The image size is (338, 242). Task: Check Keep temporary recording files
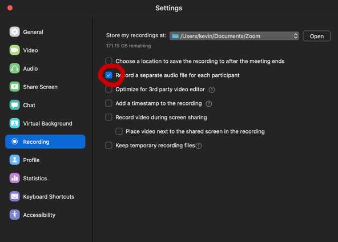point(108,146)
